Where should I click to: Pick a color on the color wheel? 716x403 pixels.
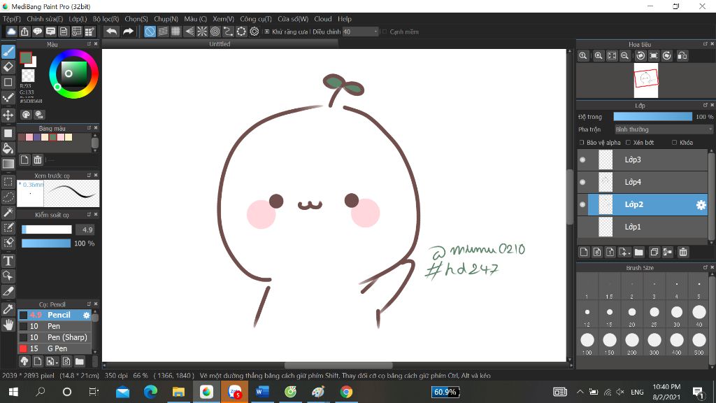(73, 73)
